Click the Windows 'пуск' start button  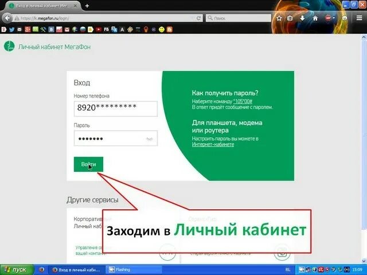tap(17, 270)
